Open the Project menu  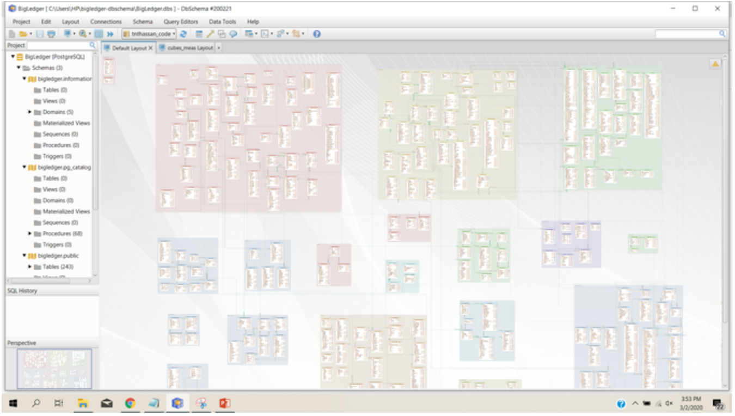pos(21,22)
